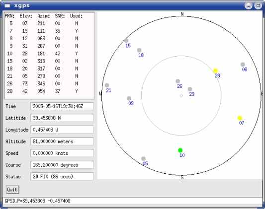
Task: Click gray satellite 09 marker
Action: point(129,98)
